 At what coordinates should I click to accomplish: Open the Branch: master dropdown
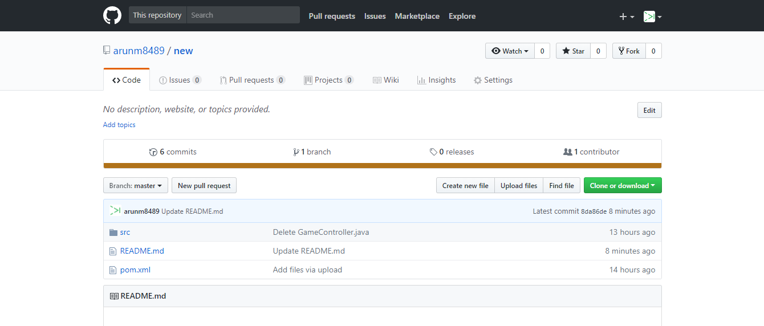pyautogui.click(x=136, y=185)
